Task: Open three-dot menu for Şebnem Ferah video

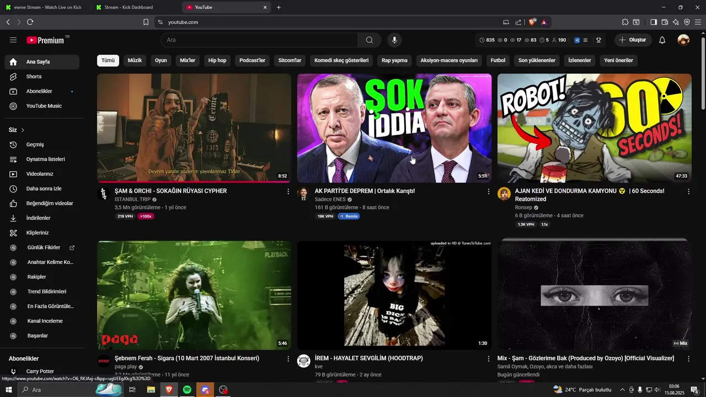Action: pos(288,358)
